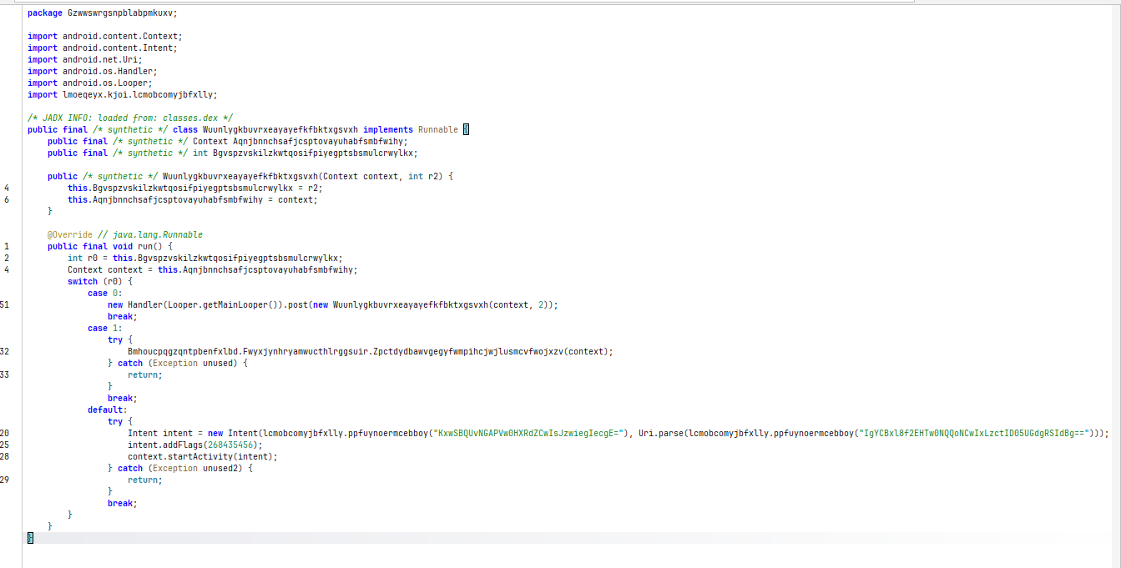This screenshot has width=1121, height=568.
Task: Click the switch (r0) statement
Action: click(x=100, y=281)
